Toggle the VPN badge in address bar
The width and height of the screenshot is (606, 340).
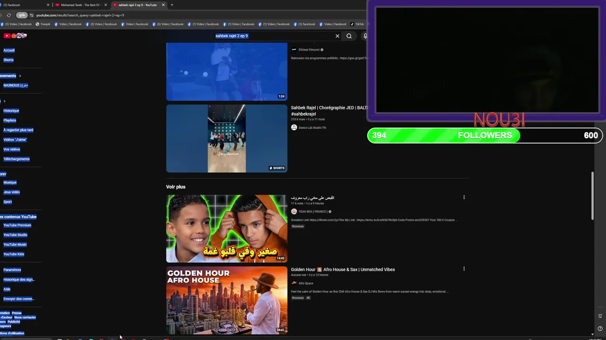click(x=22, y=15)
